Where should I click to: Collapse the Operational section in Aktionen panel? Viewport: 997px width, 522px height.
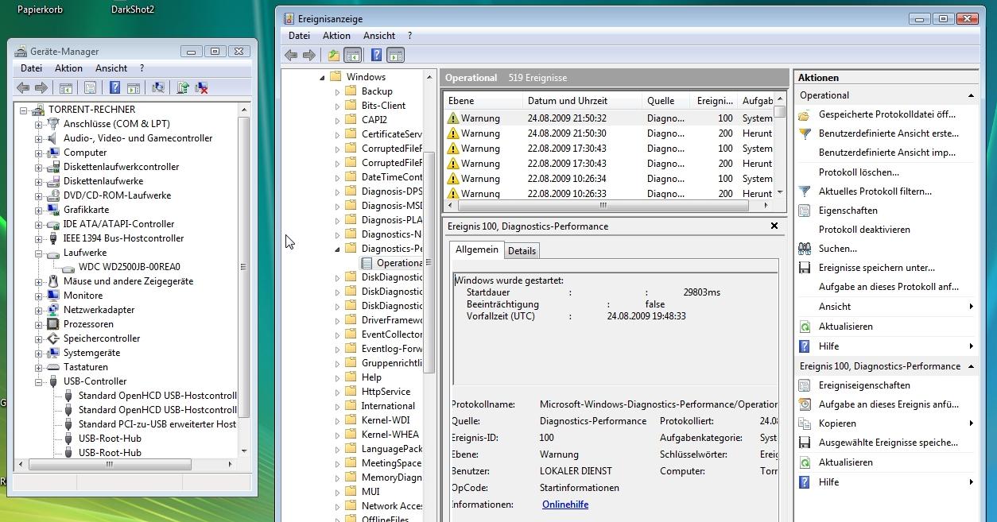pos(971,95)
